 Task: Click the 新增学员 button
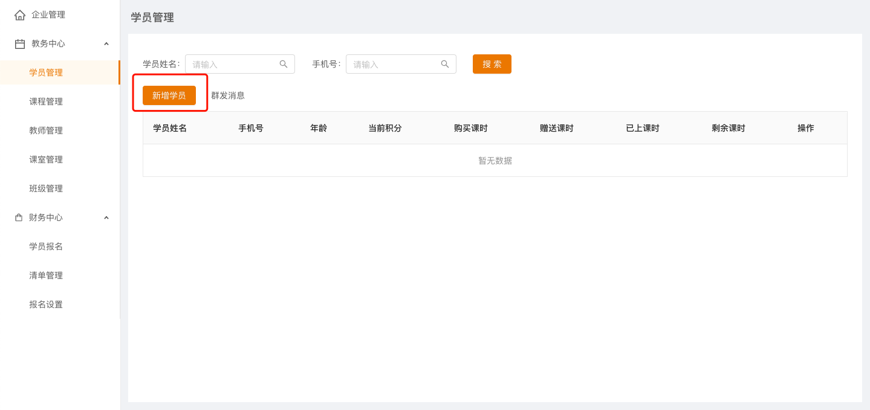point(169,95)
